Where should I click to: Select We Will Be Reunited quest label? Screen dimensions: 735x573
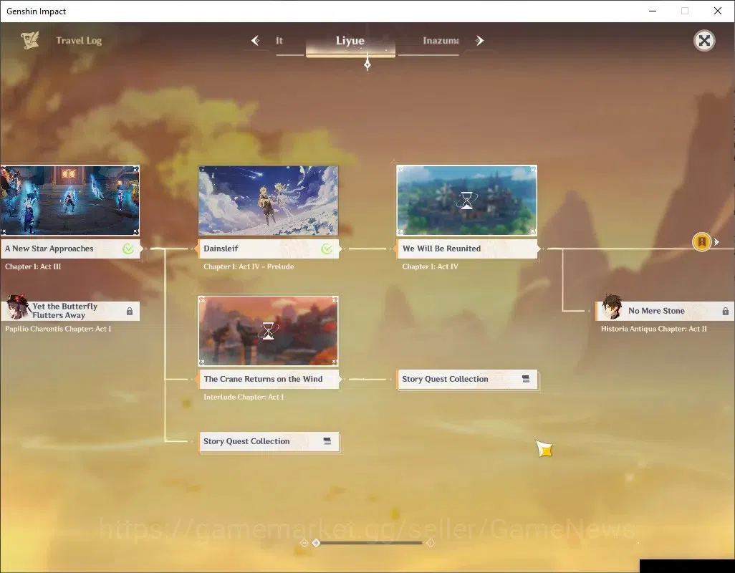pos(467,249)
